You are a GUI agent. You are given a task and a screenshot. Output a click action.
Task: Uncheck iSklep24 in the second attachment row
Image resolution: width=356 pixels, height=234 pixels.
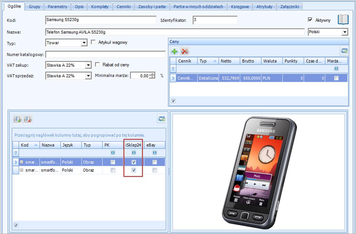tap(134, 170)
